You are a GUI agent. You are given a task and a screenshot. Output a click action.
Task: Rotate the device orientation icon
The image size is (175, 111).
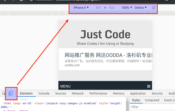tap(154, 7)
